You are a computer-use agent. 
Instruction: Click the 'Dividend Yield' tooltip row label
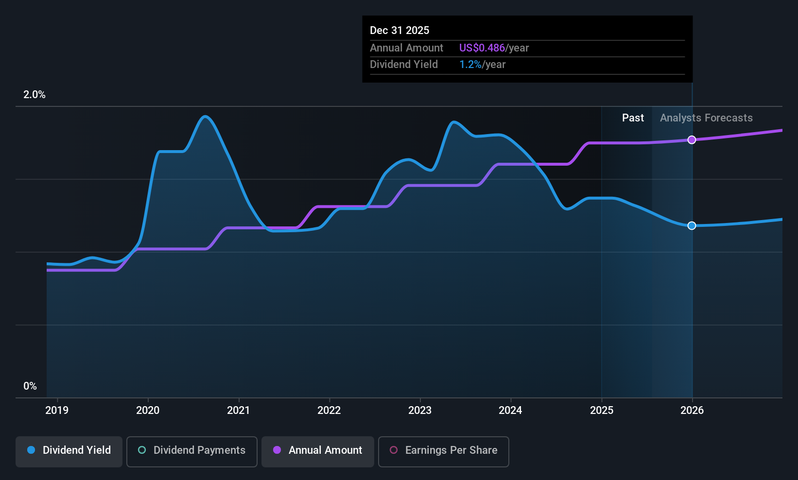point(404,65)
